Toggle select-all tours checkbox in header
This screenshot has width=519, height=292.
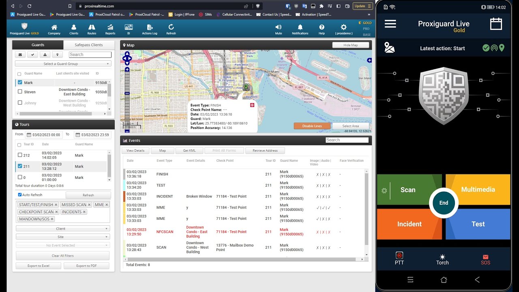[x=19, y=145]
